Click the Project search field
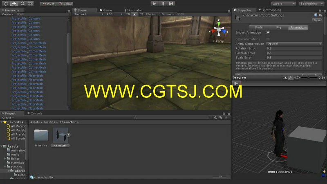Screen dimensions: 327x184 point(172,118)
